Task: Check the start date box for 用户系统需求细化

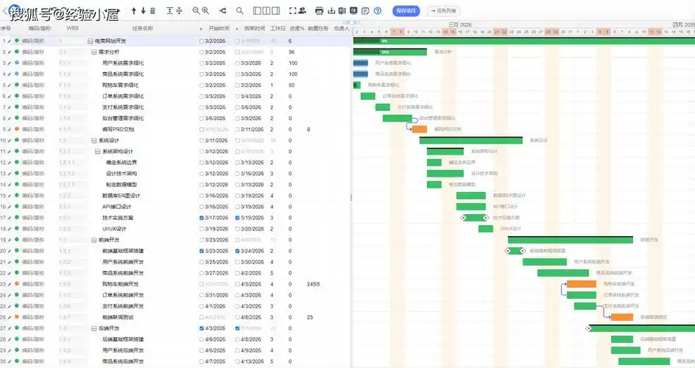Action: coord(202,63)
